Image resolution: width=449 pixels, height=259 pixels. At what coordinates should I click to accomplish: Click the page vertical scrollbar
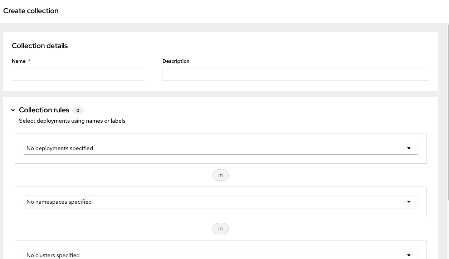click(x=448, y=112)
